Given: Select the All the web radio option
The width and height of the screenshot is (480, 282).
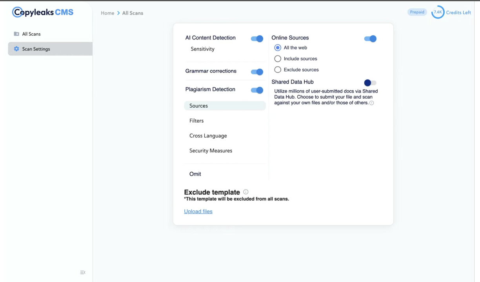Looking at the screenshot, I should (x=278, y=48).
